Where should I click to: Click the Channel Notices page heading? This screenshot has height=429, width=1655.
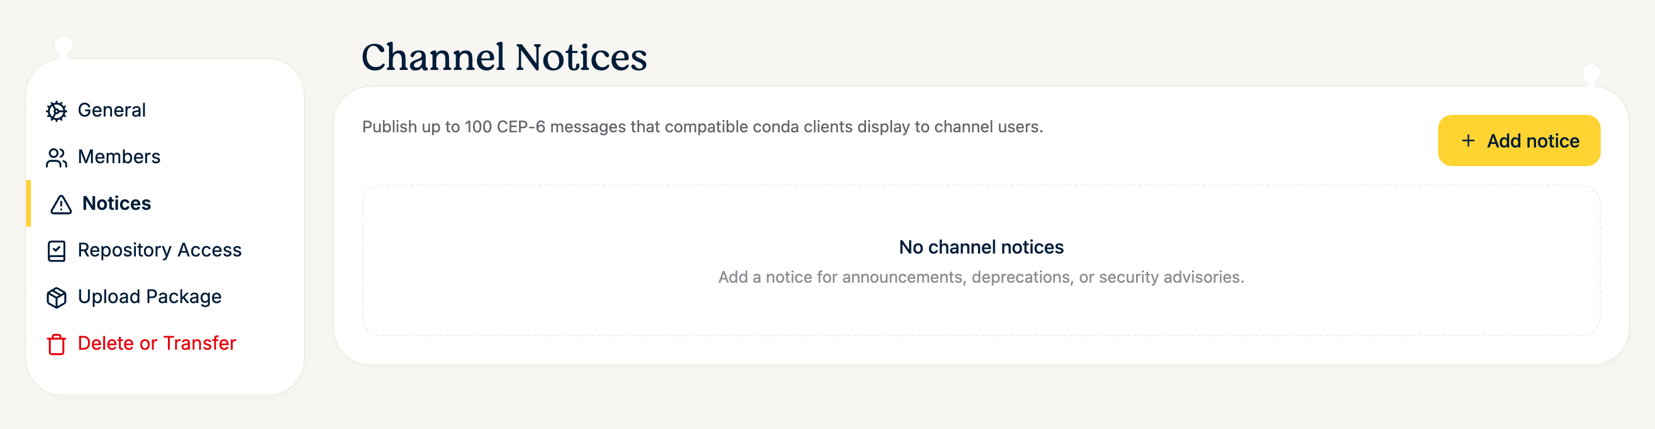(504, 57)
